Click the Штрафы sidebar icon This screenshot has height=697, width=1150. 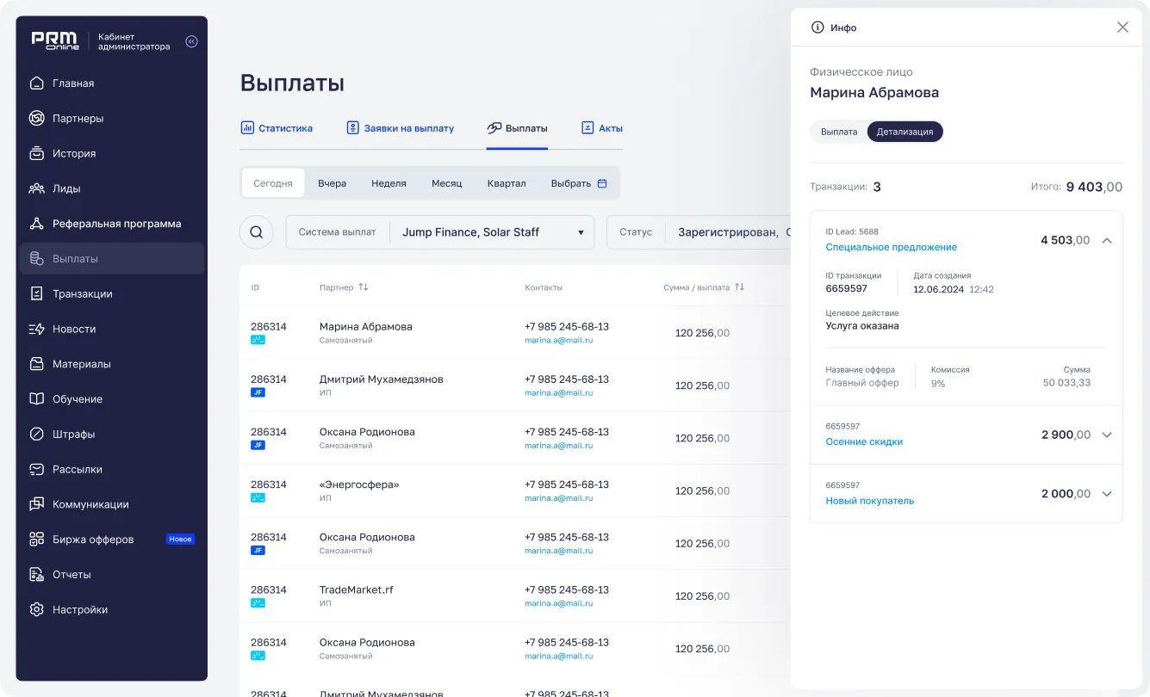36,435
